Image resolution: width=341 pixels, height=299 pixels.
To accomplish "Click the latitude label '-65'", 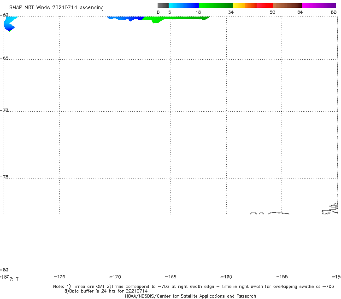I will click(4, 58).
